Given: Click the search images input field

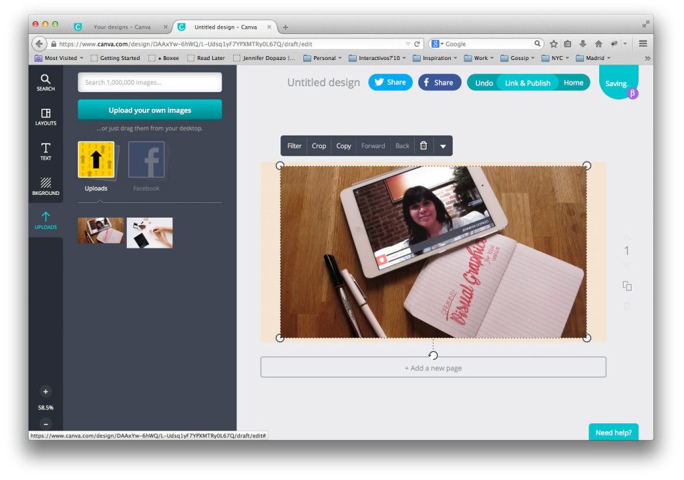Looking at the screenshot, I should [150, 82].
